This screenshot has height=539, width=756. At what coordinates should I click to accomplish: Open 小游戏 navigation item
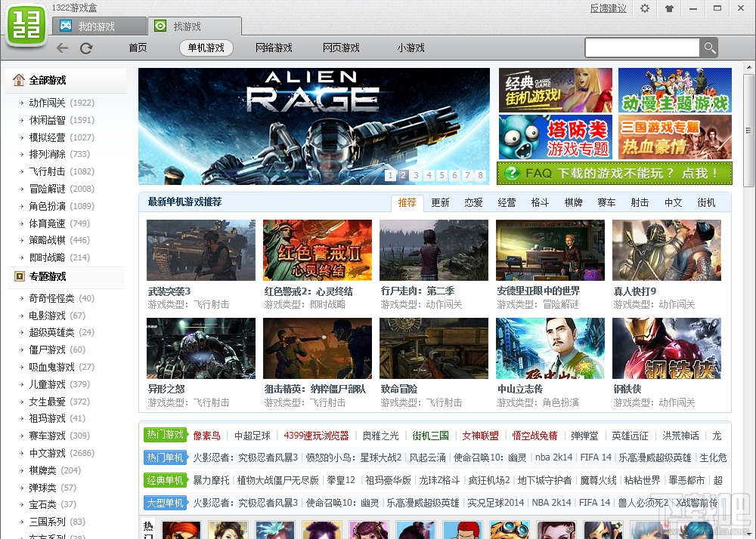click(x=411, y=48)
